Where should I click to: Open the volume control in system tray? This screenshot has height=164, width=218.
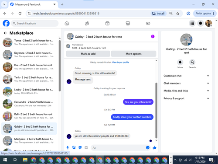point(190,160)
